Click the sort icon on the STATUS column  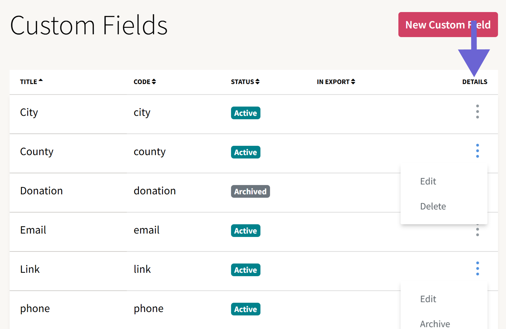point(258,82)
